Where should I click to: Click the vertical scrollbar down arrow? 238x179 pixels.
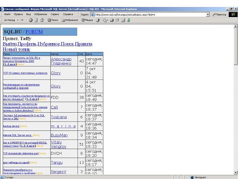pos(236,172)
